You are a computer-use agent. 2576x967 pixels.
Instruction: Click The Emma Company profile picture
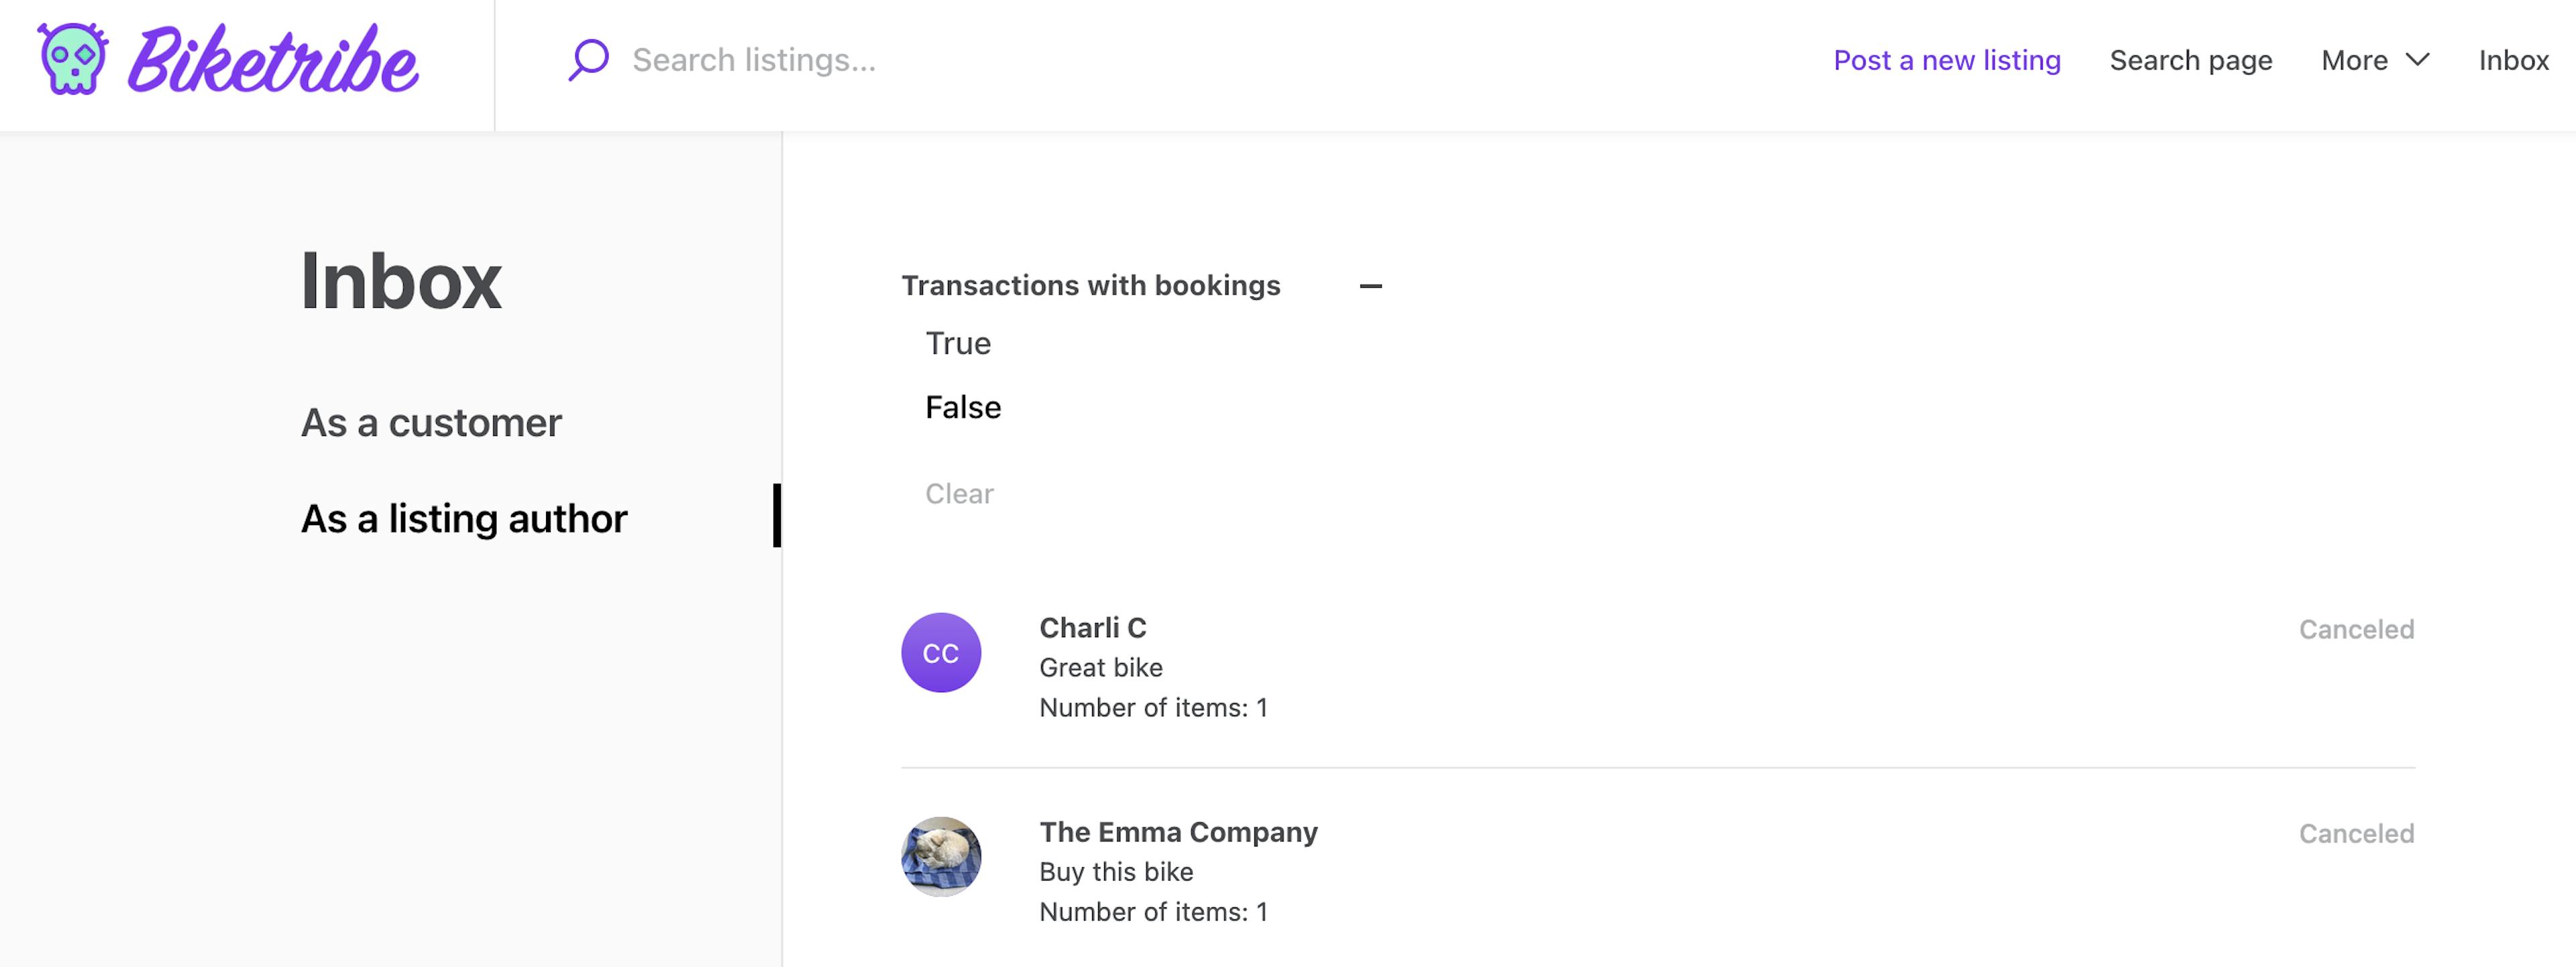tap(940, 856)
